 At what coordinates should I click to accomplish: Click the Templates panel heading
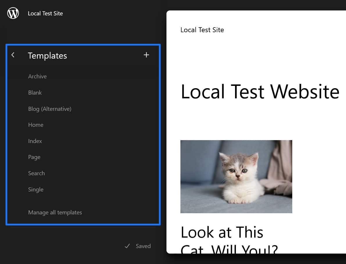tap(47, 56)
